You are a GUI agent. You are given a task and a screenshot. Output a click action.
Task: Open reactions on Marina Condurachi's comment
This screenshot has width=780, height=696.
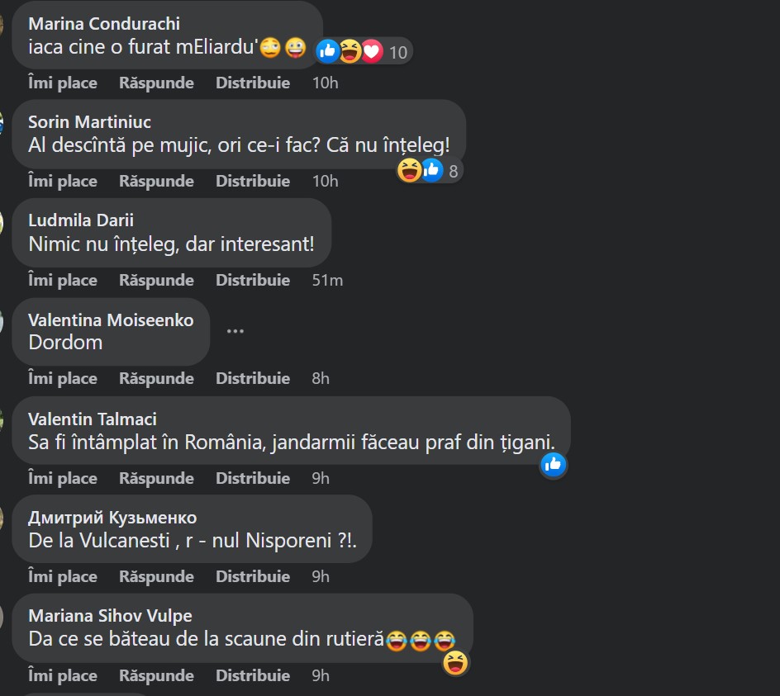(363, 51)
